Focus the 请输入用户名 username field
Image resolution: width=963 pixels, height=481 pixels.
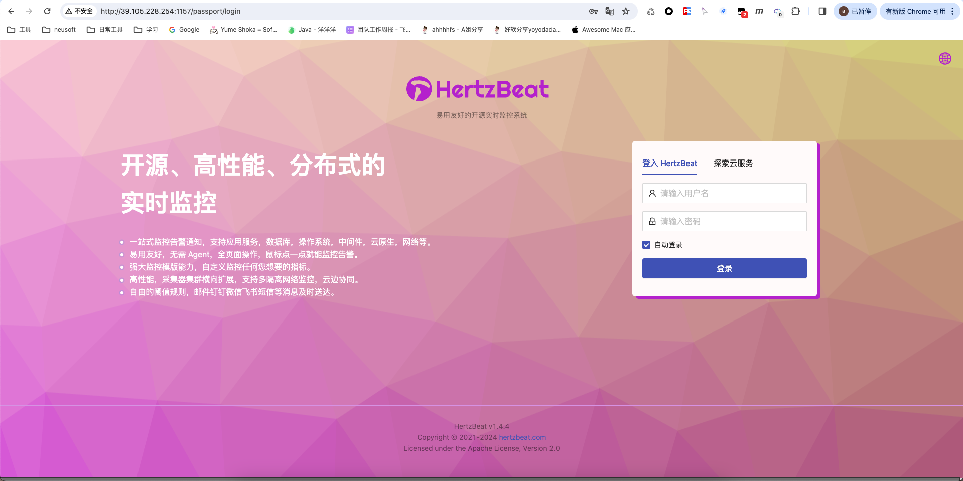(725, 193)
